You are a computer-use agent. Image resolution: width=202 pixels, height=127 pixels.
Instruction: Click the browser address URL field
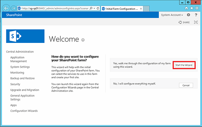point(55,8)
